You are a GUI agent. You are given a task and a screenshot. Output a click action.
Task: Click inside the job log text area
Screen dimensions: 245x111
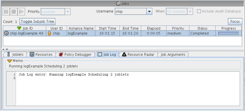[x=128, y=89]
